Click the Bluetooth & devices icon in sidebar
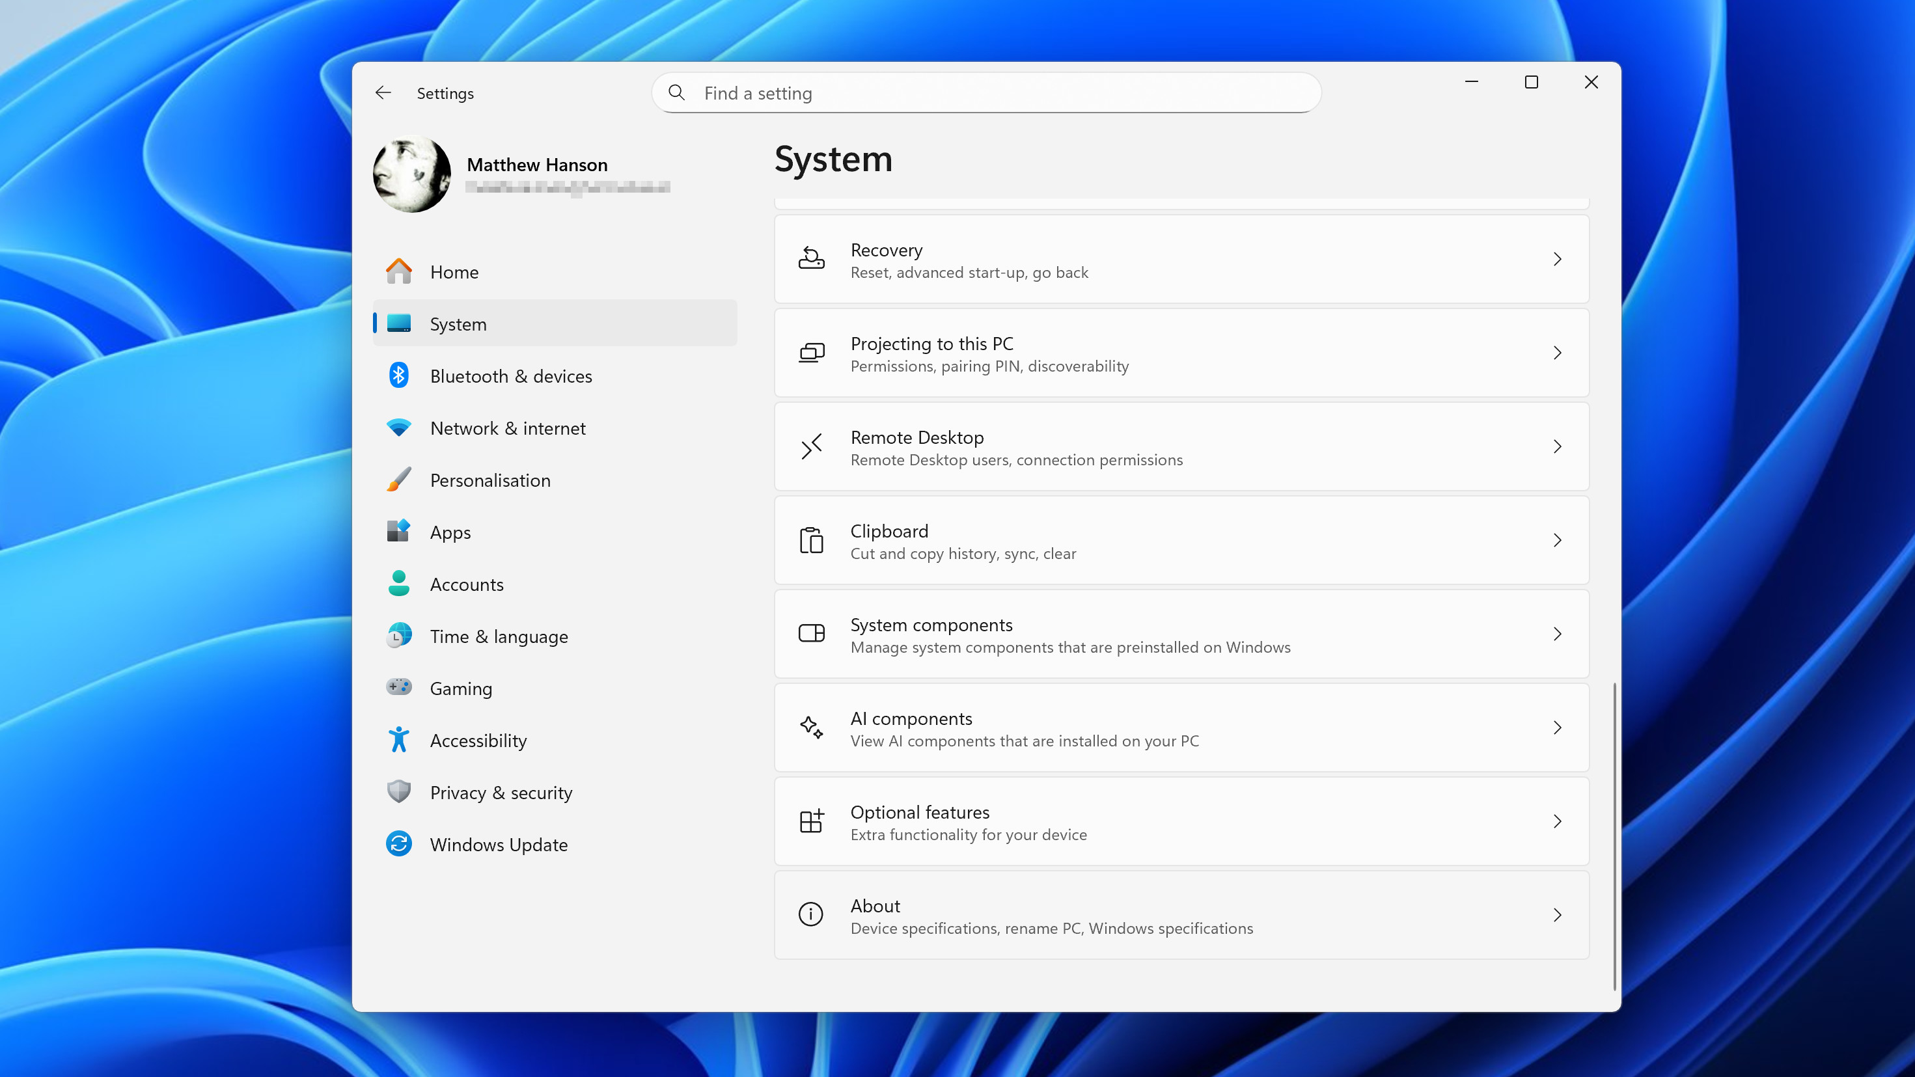The image size is (1915, 1077). (399, 376)
